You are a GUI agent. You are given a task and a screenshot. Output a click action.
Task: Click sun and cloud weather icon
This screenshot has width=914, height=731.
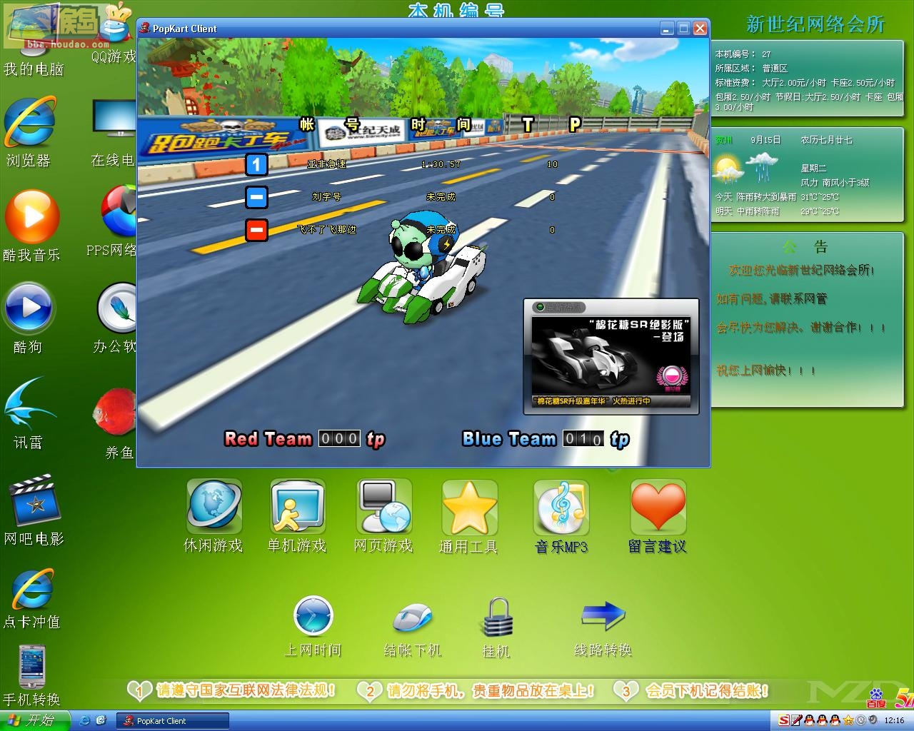coord(728,169)
